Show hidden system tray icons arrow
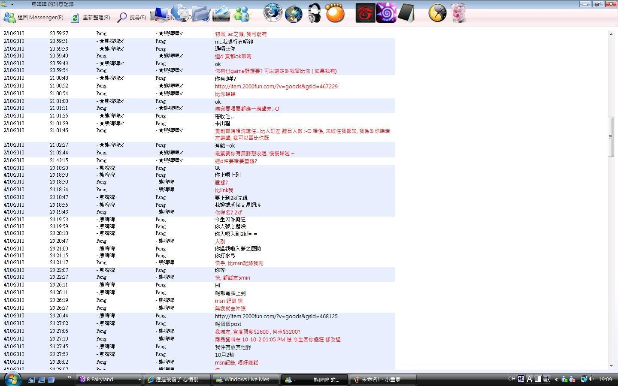This screenshot has height=386, width=618. [x=556, y=379]
